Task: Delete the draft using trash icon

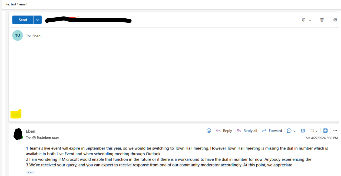Action: point(322,20)
